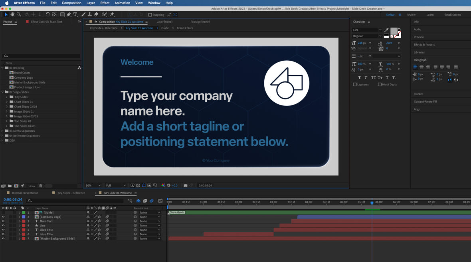
Task: Enable the Snapping checkbox
Action: pos(150,15)
